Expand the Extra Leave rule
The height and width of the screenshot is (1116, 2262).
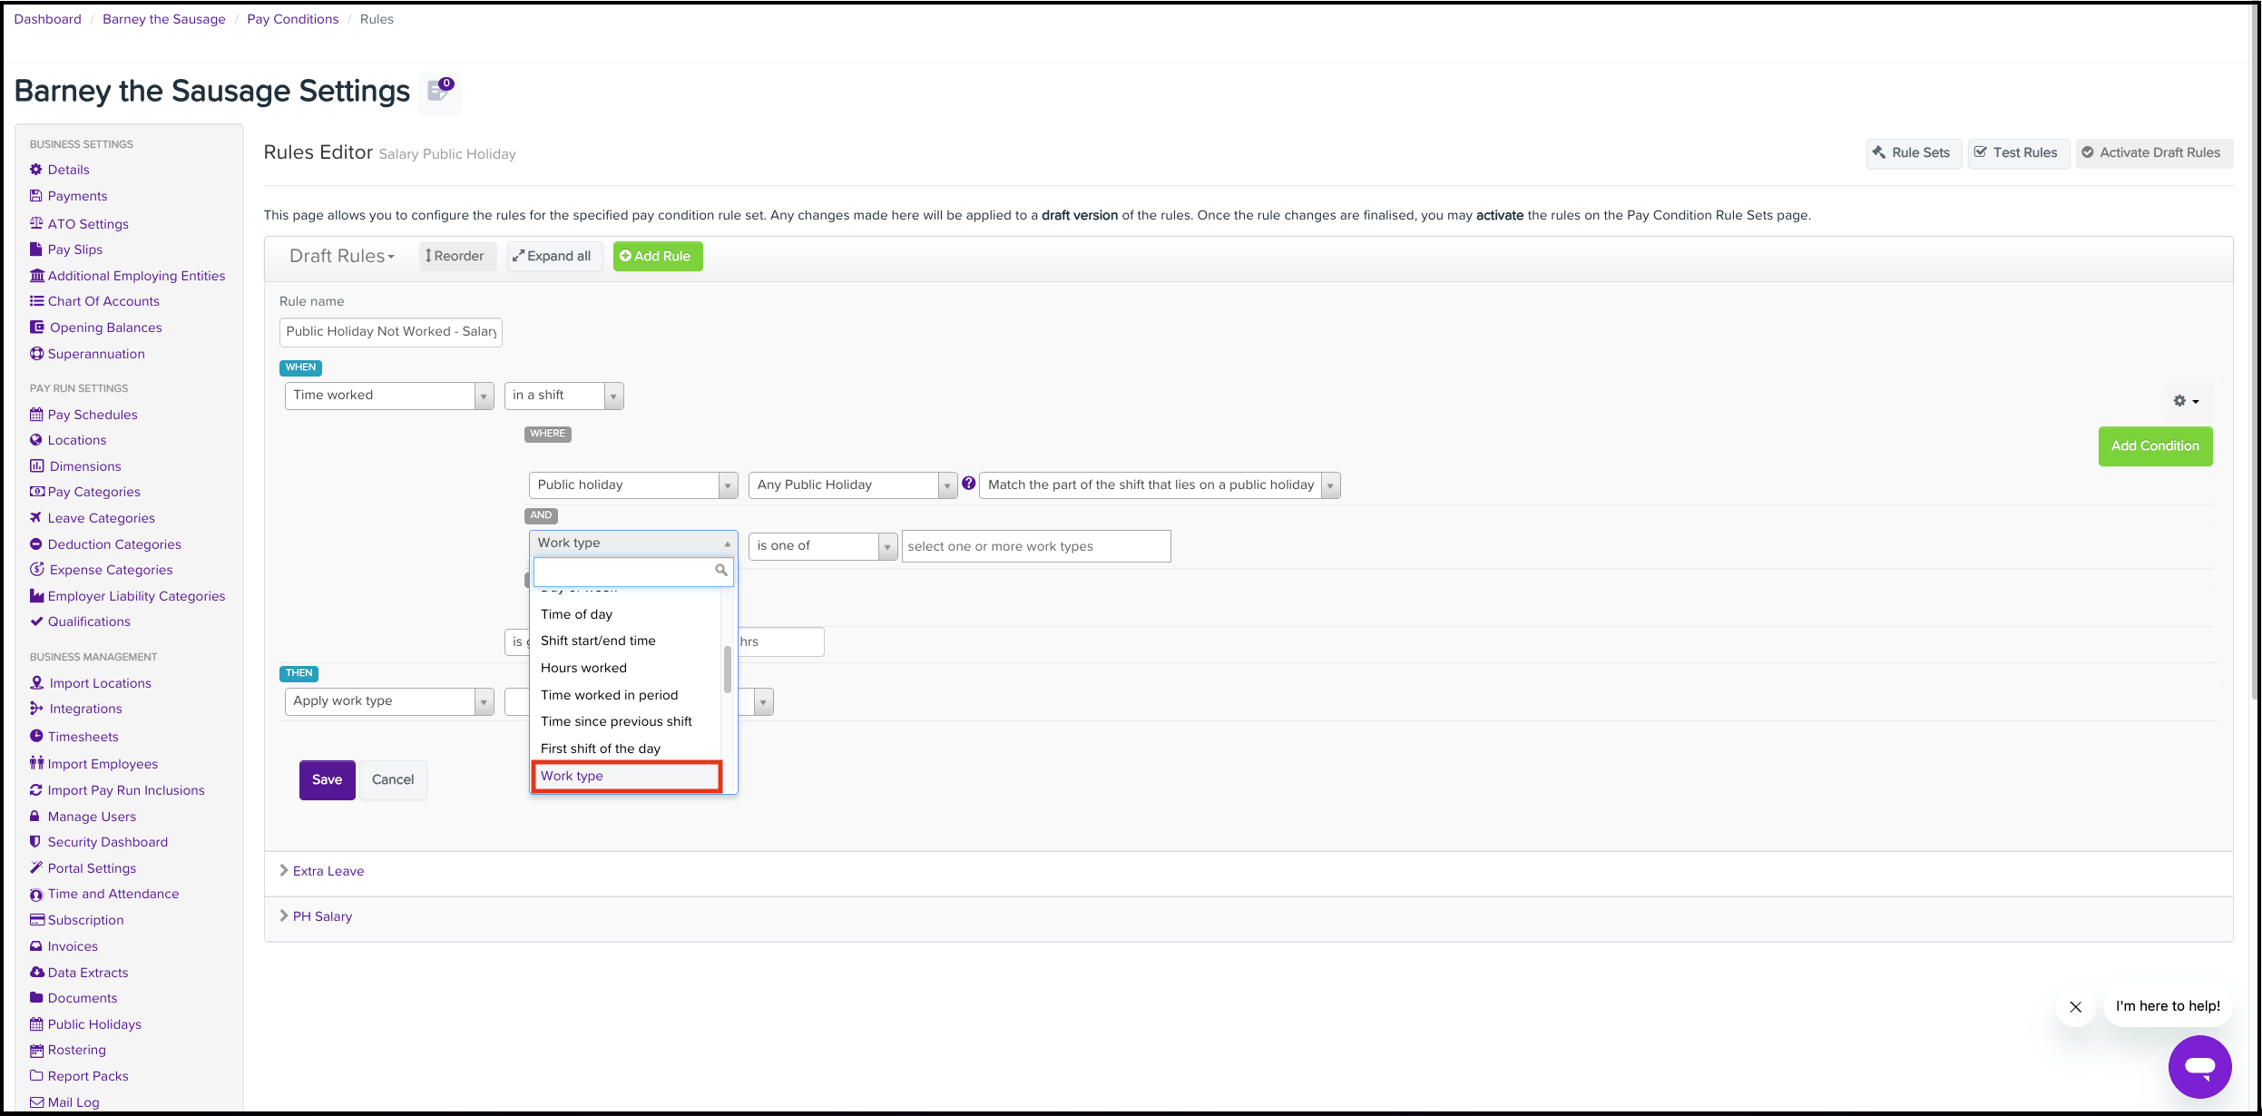tap(328, 871)
